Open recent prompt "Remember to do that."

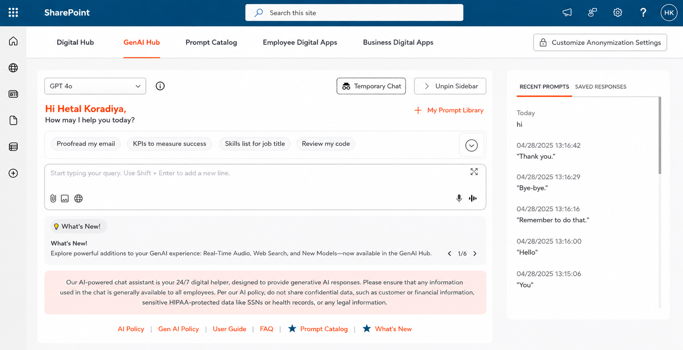click(553, 220)
